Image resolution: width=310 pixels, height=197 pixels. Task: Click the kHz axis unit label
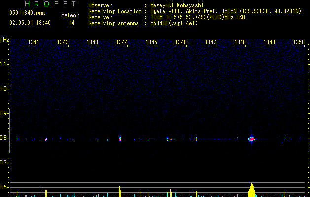(x=4, y=40)
